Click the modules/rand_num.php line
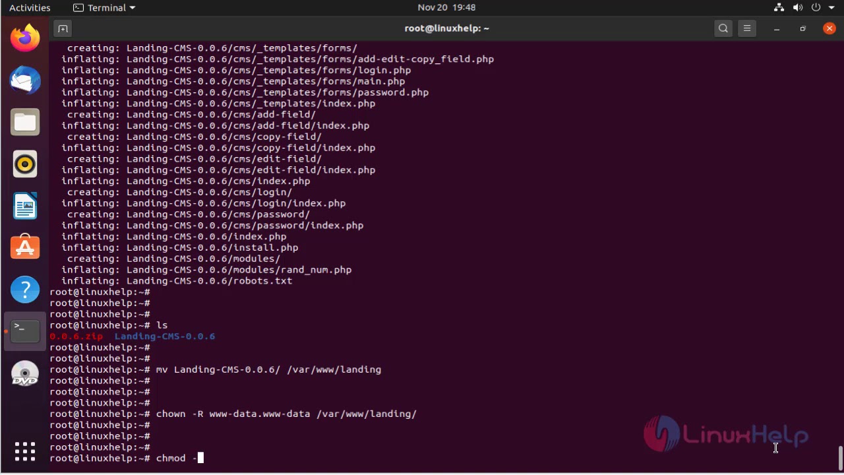 [x=206, y=270]
